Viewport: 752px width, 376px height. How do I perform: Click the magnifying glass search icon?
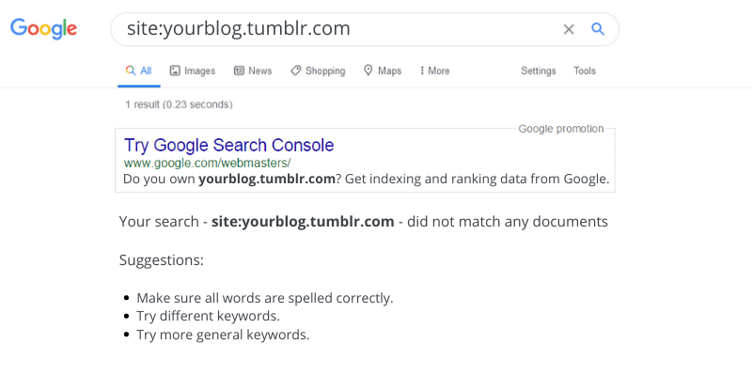coord(598,29)
